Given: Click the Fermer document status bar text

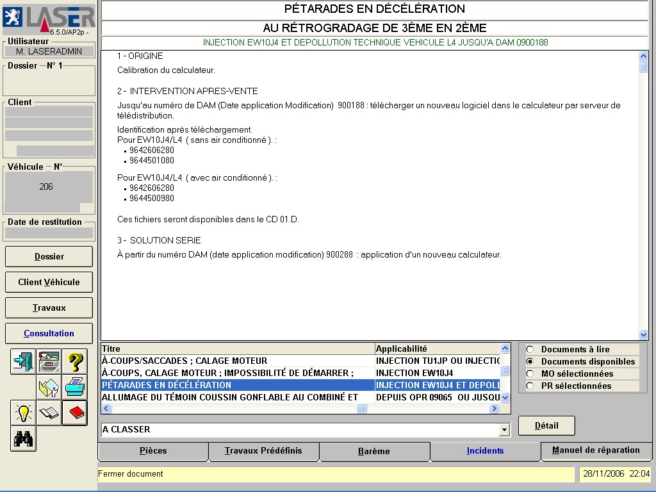Looking at the screenshot, I should tap(131, 473).
